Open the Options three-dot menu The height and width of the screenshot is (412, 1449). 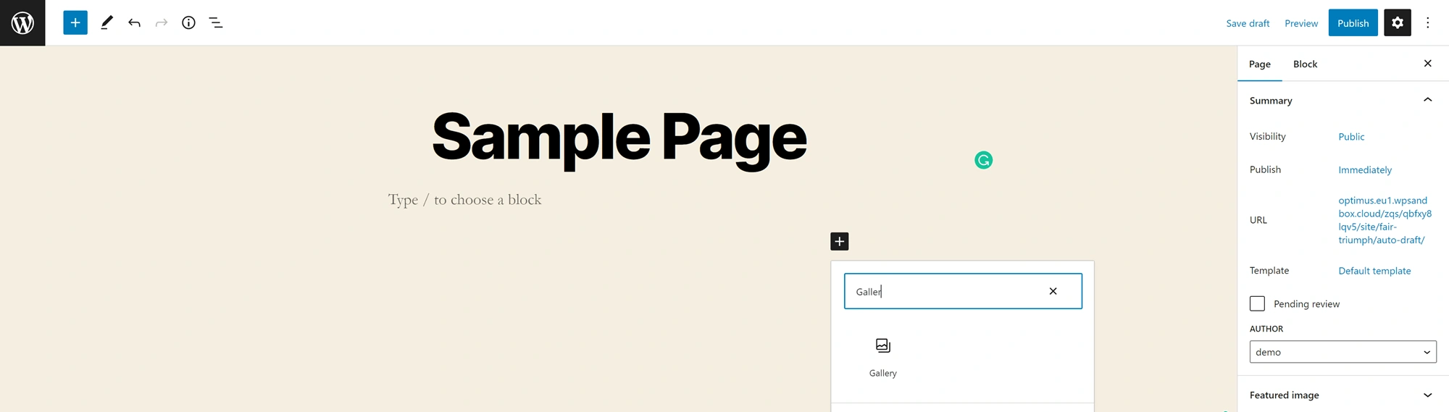(1428, 22)
